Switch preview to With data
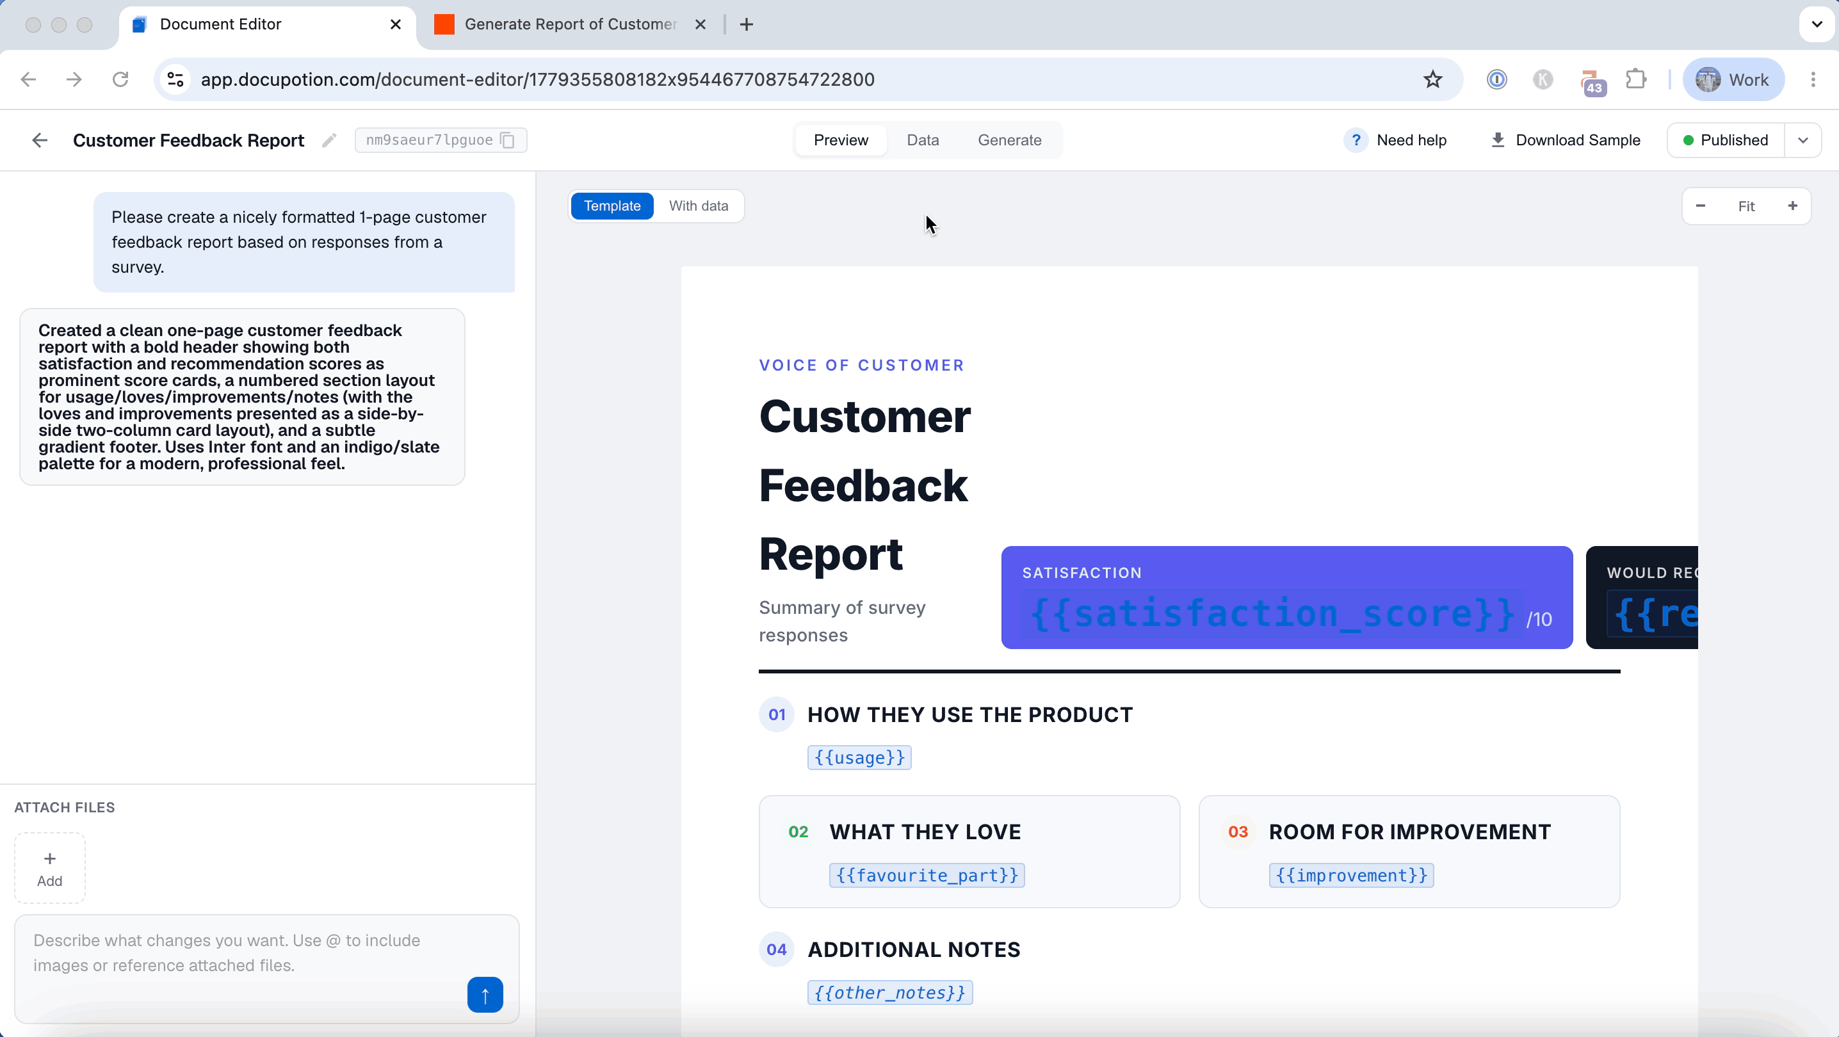 pyautogui.click(x=698, y=205)
